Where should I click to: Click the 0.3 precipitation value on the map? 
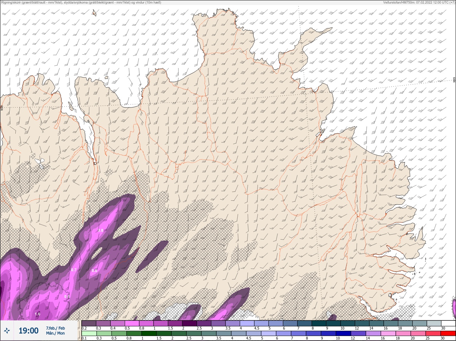(67, 296)
